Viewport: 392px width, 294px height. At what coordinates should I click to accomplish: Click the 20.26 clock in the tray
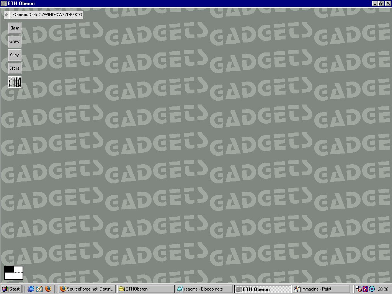pyautogui.click(x=383, y=289)
